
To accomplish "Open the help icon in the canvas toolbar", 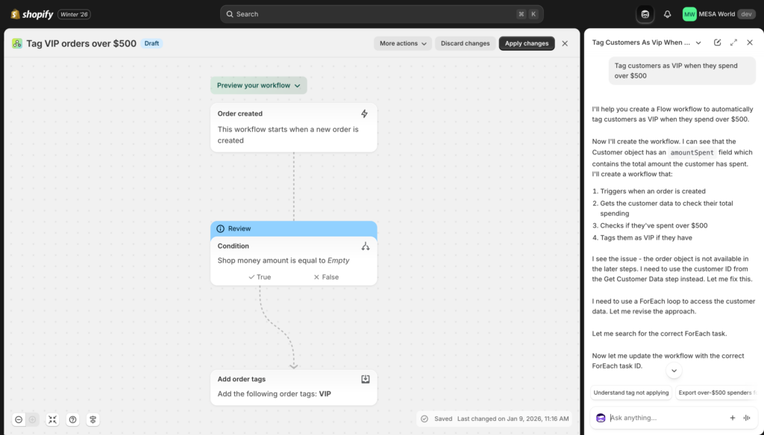I will tap(72, 419).
